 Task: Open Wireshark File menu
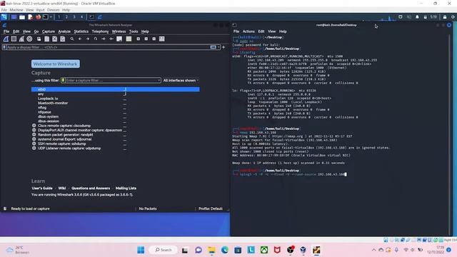[x=6, y=31]
